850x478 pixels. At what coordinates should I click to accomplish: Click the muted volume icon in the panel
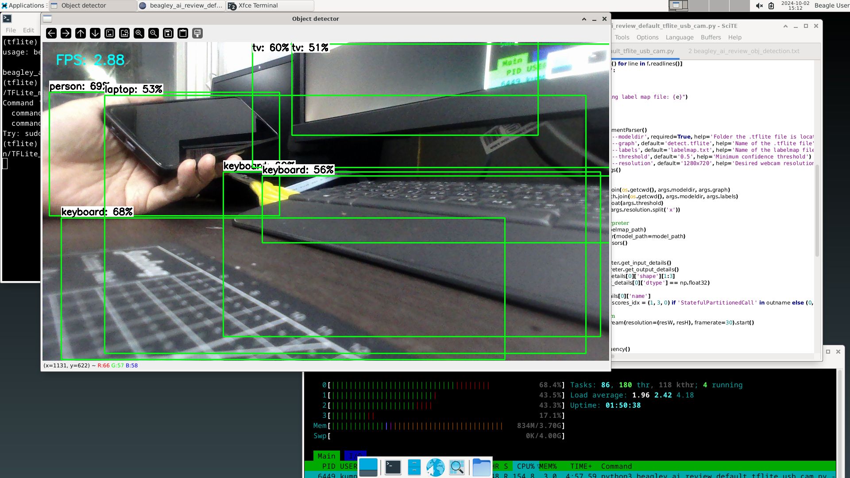[759, 6]
